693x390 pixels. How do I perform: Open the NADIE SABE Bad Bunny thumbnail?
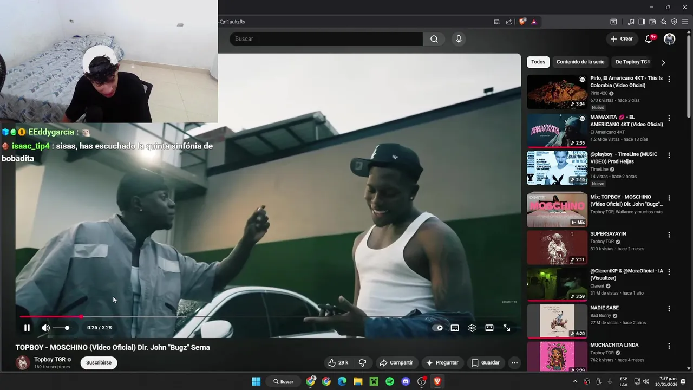tap(557, 321)
